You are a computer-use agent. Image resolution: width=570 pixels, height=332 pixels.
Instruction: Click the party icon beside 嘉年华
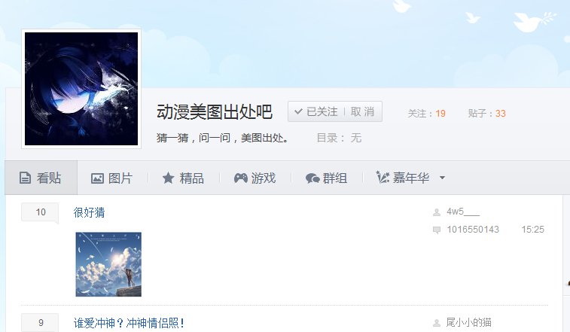383,177
